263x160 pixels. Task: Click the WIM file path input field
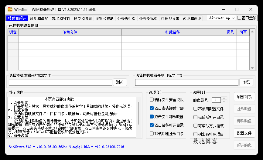[60, 82]
